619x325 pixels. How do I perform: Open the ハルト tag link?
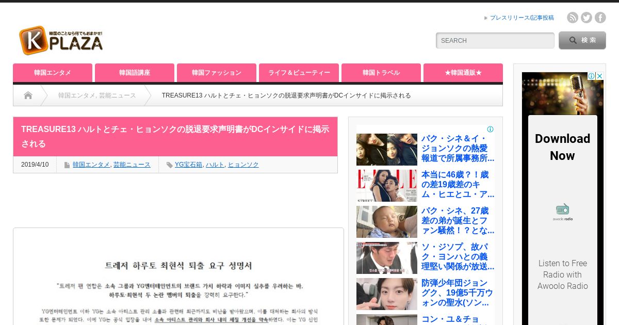(x=215, y=165)
